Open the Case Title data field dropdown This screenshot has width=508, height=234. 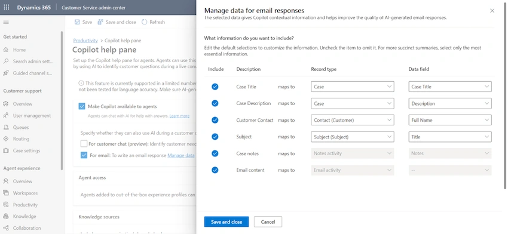[450, 87]
